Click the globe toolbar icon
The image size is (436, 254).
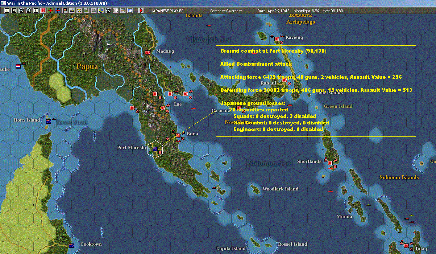[101, 11]
